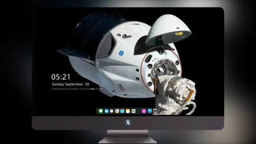
Task: Open the green Messages app in dock
Action: (x=101, y=111)
